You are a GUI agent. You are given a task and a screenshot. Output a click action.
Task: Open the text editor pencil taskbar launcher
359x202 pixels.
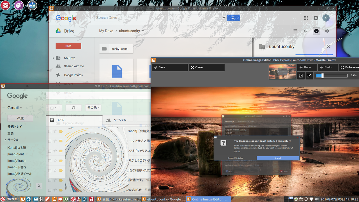click(x=47, y=199)
